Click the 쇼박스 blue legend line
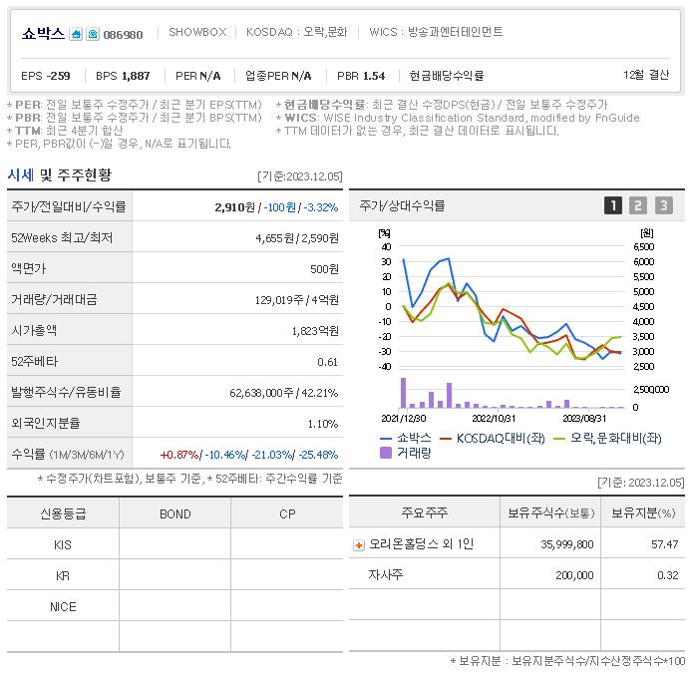The height and width of the screenshot is (673, 689). coord(385,439)
